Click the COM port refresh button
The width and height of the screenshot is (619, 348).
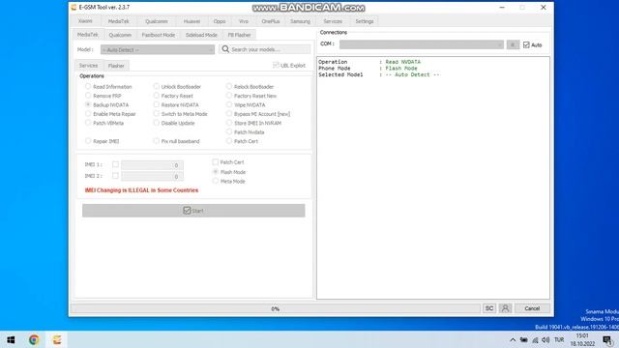513,44
